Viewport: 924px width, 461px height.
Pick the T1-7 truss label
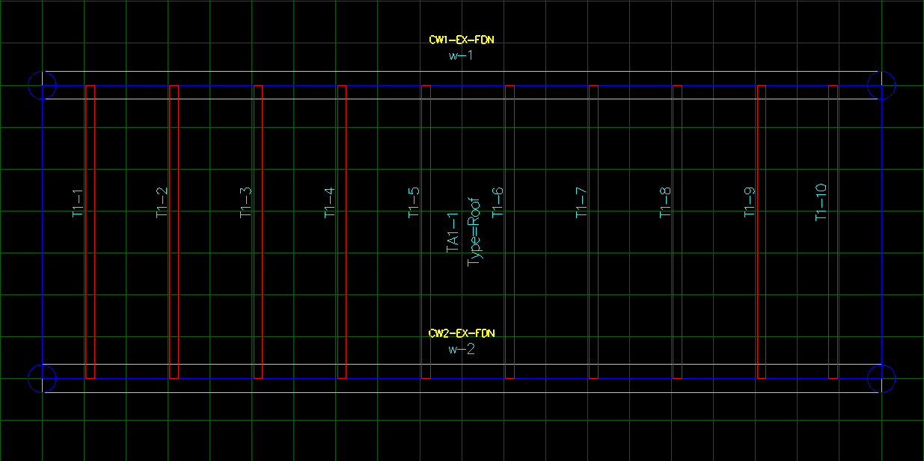581,202
